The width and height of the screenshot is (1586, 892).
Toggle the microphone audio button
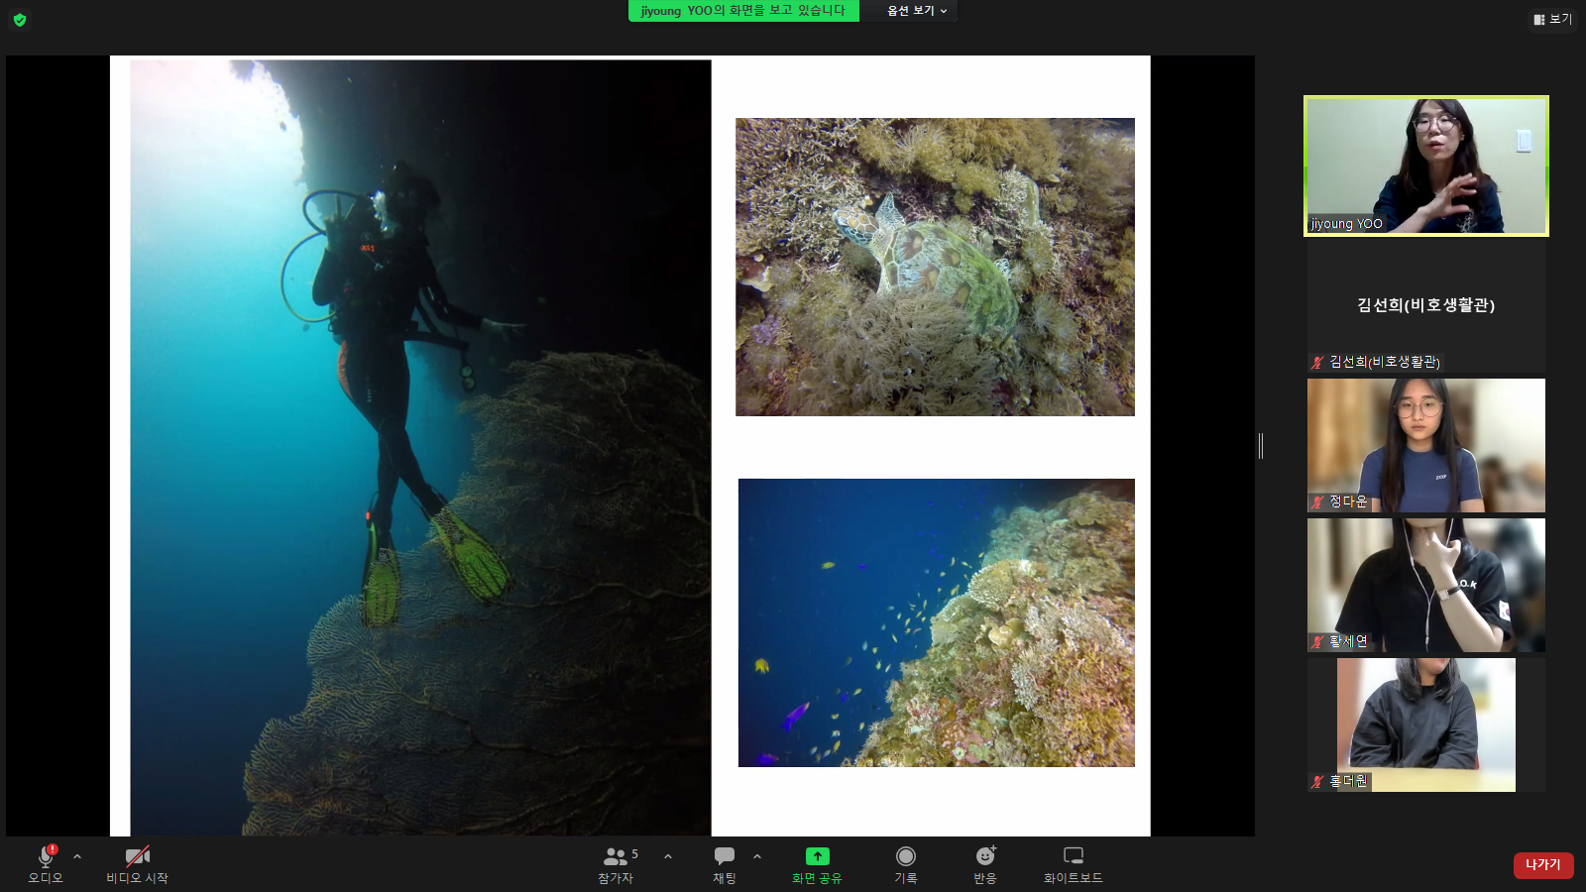click(x=46, y=856)
